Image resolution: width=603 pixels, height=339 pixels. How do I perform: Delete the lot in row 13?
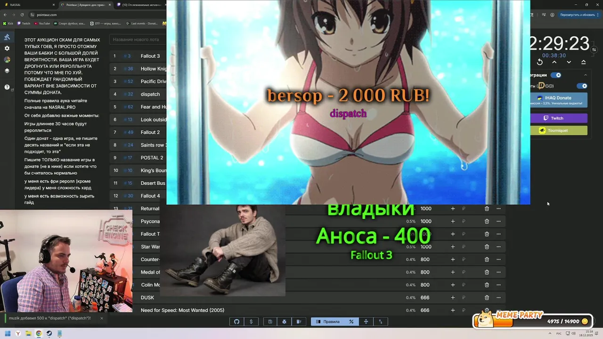(x=487, y=209)
